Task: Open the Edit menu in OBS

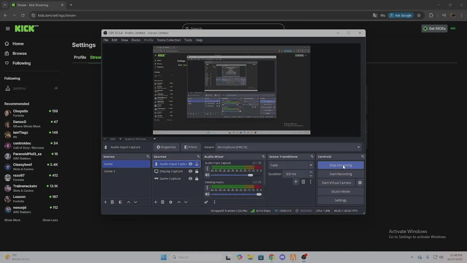Action: (x=115, y=40)
